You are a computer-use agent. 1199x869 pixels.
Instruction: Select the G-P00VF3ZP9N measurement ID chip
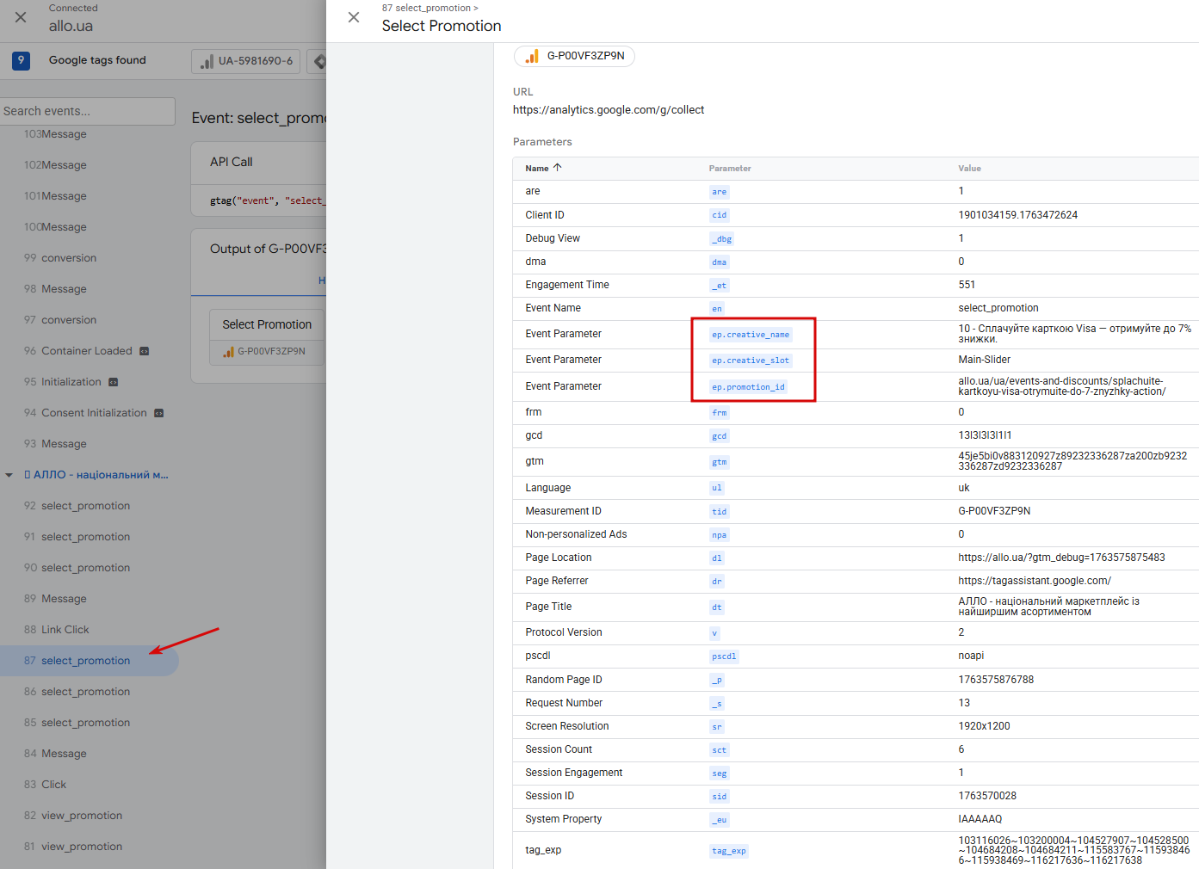tap(575, 56)
